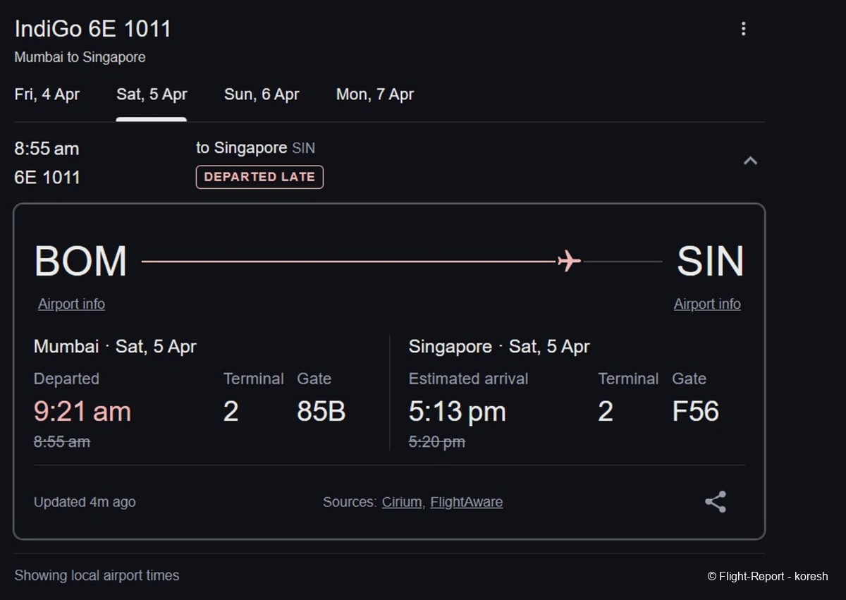Open Airport info link under BOM
The width and height of the screenshot is (846, 600).
(x=71, y=304)
